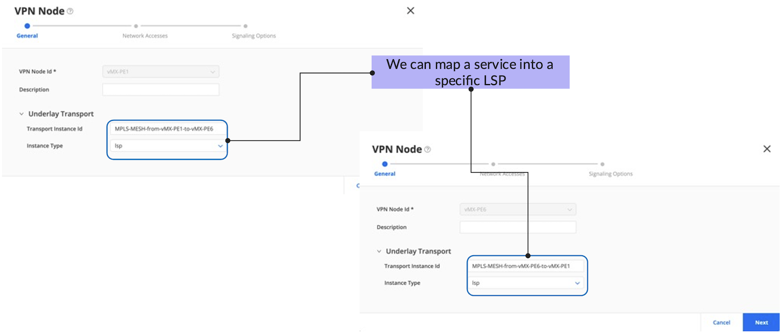Click Description field in left dialog
783x335 pixels.
pyautogui.click(x=161, y=89)
